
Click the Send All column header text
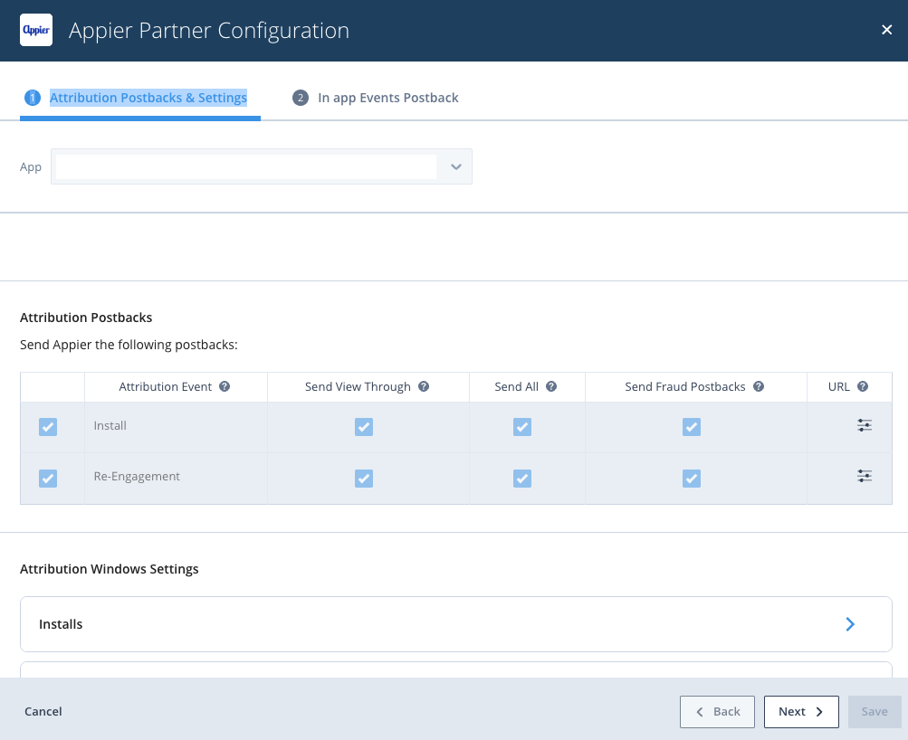click(517, 386)
